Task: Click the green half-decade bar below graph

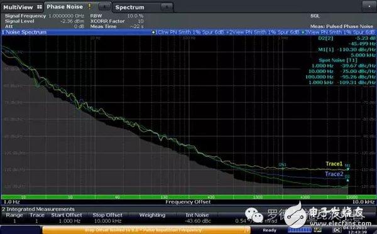Action: point(188,197)
